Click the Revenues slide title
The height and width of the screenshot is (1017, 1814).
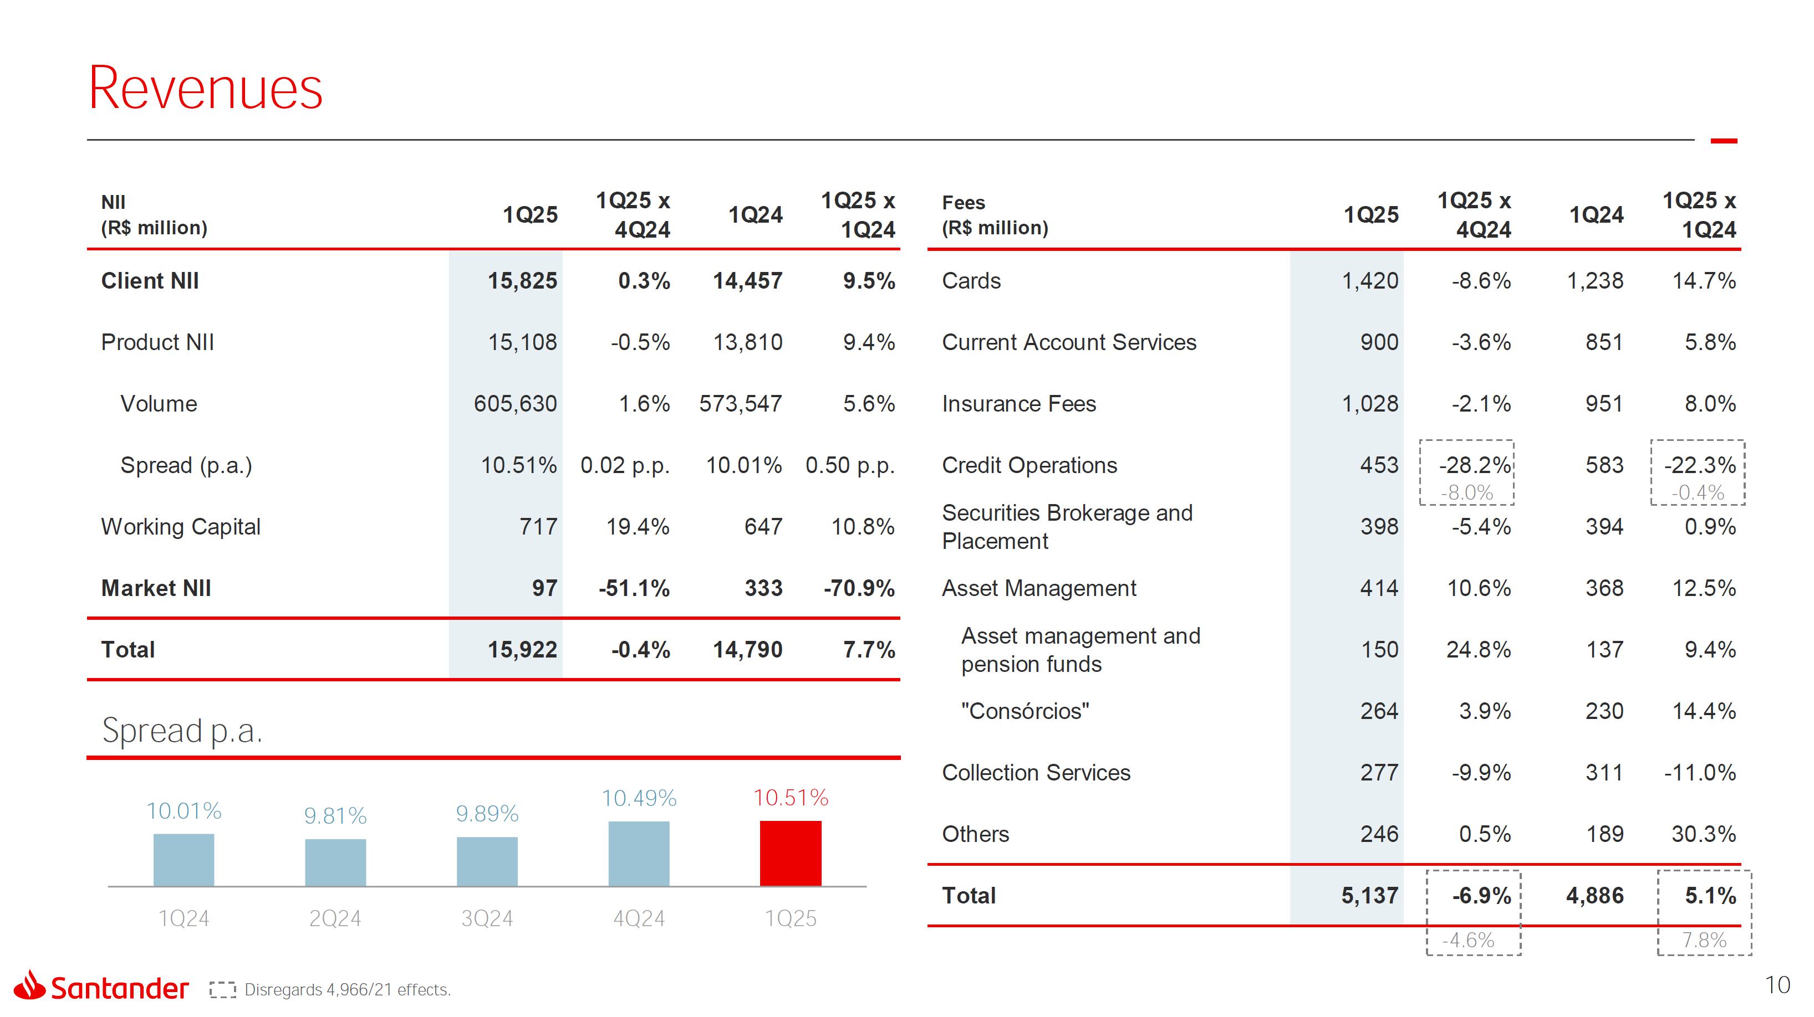[x=205, y=88]
